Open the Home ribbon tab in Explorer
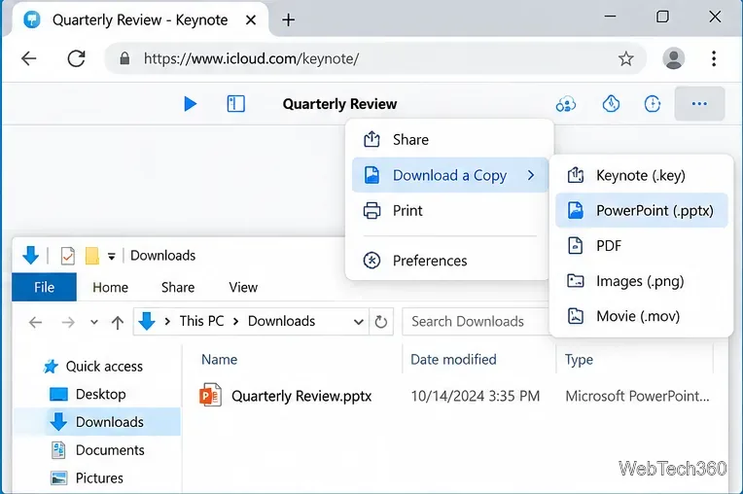 111,287
